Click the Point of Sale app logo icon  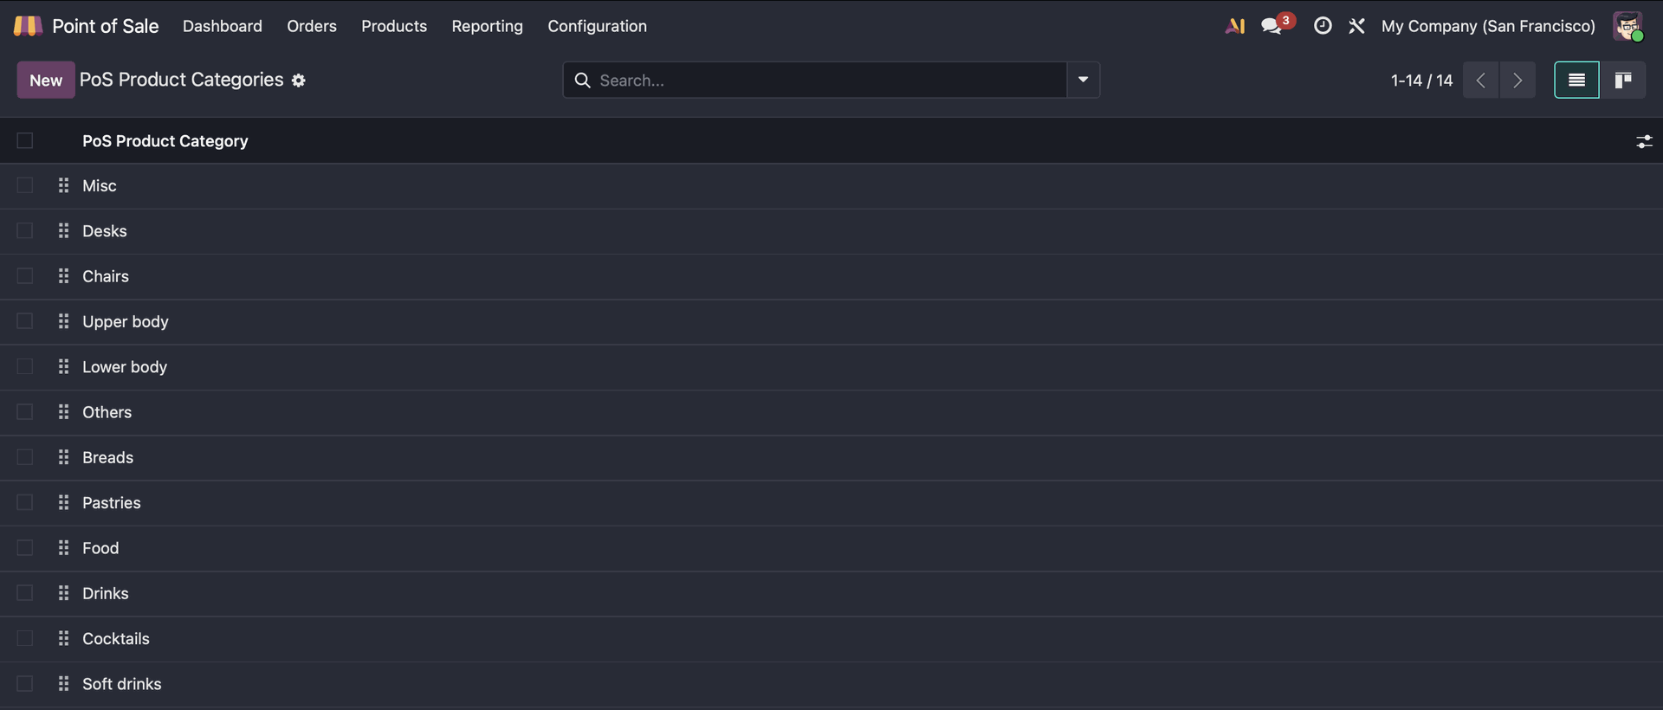(28, 26)
